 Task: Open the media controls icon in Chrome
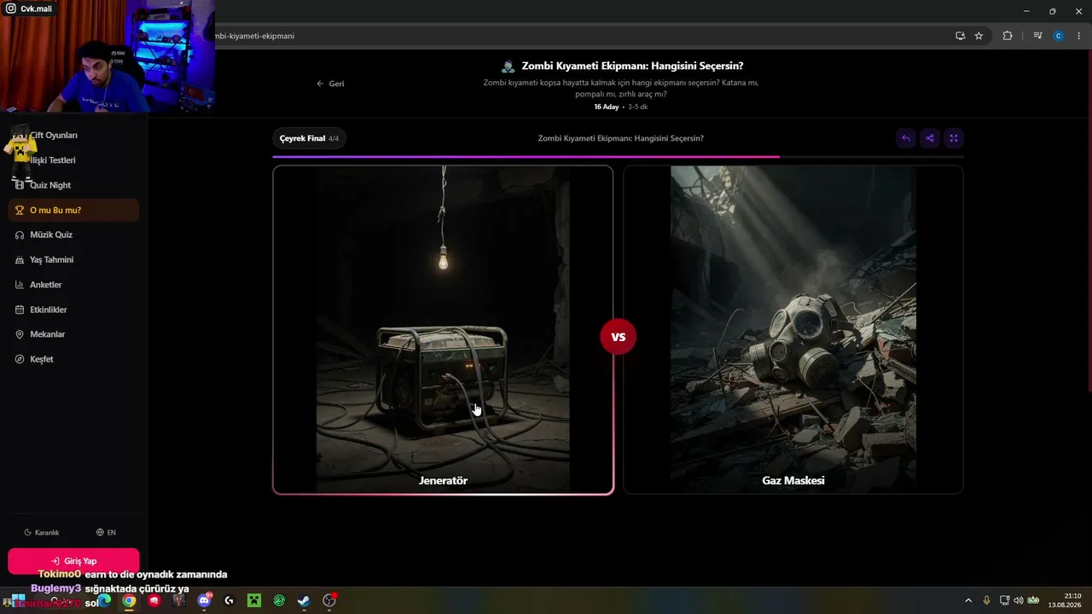tap(1037, 36)
